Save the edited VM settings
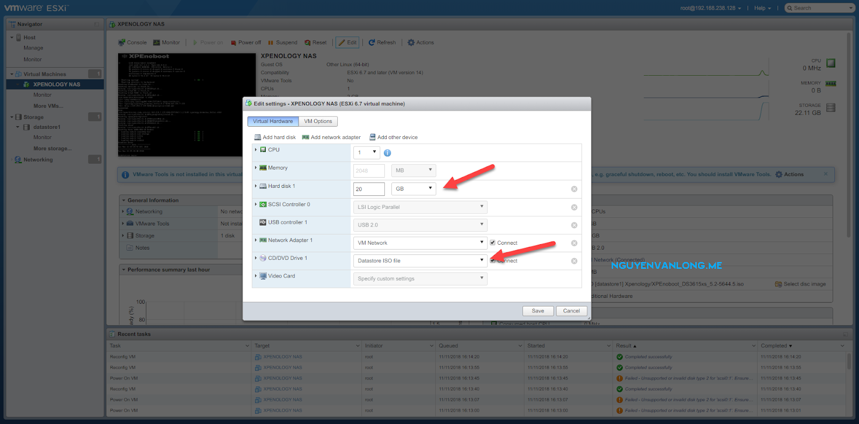 pos(538,311)
